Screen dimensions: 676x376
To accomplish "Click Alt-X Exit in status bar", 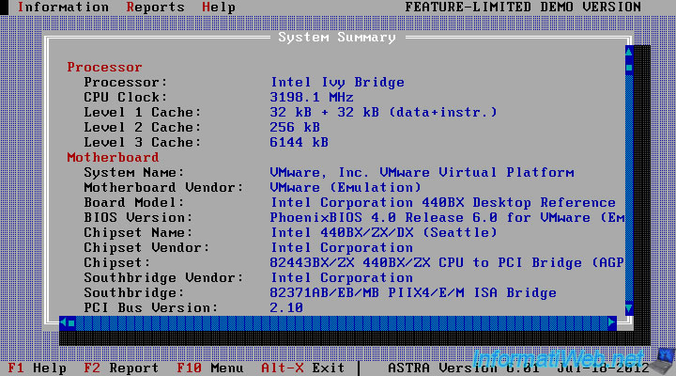I will point(303,368).
